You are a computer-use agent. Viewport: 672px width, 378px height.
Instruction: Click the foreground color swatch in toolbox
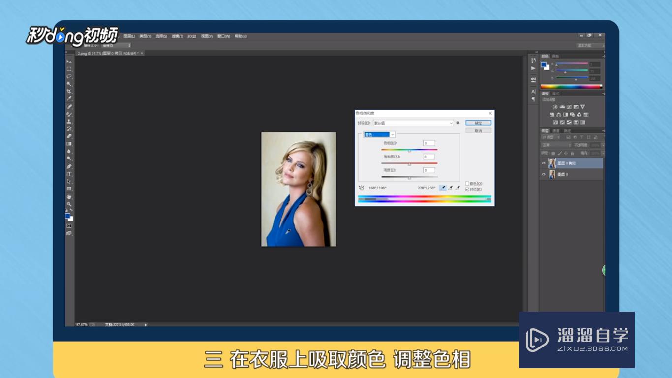(x=68, y=216)
